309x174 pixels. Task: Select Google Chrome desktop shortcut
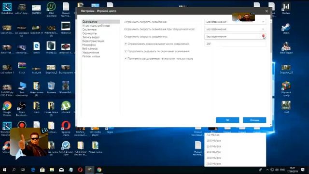click(x=7, y=108)
